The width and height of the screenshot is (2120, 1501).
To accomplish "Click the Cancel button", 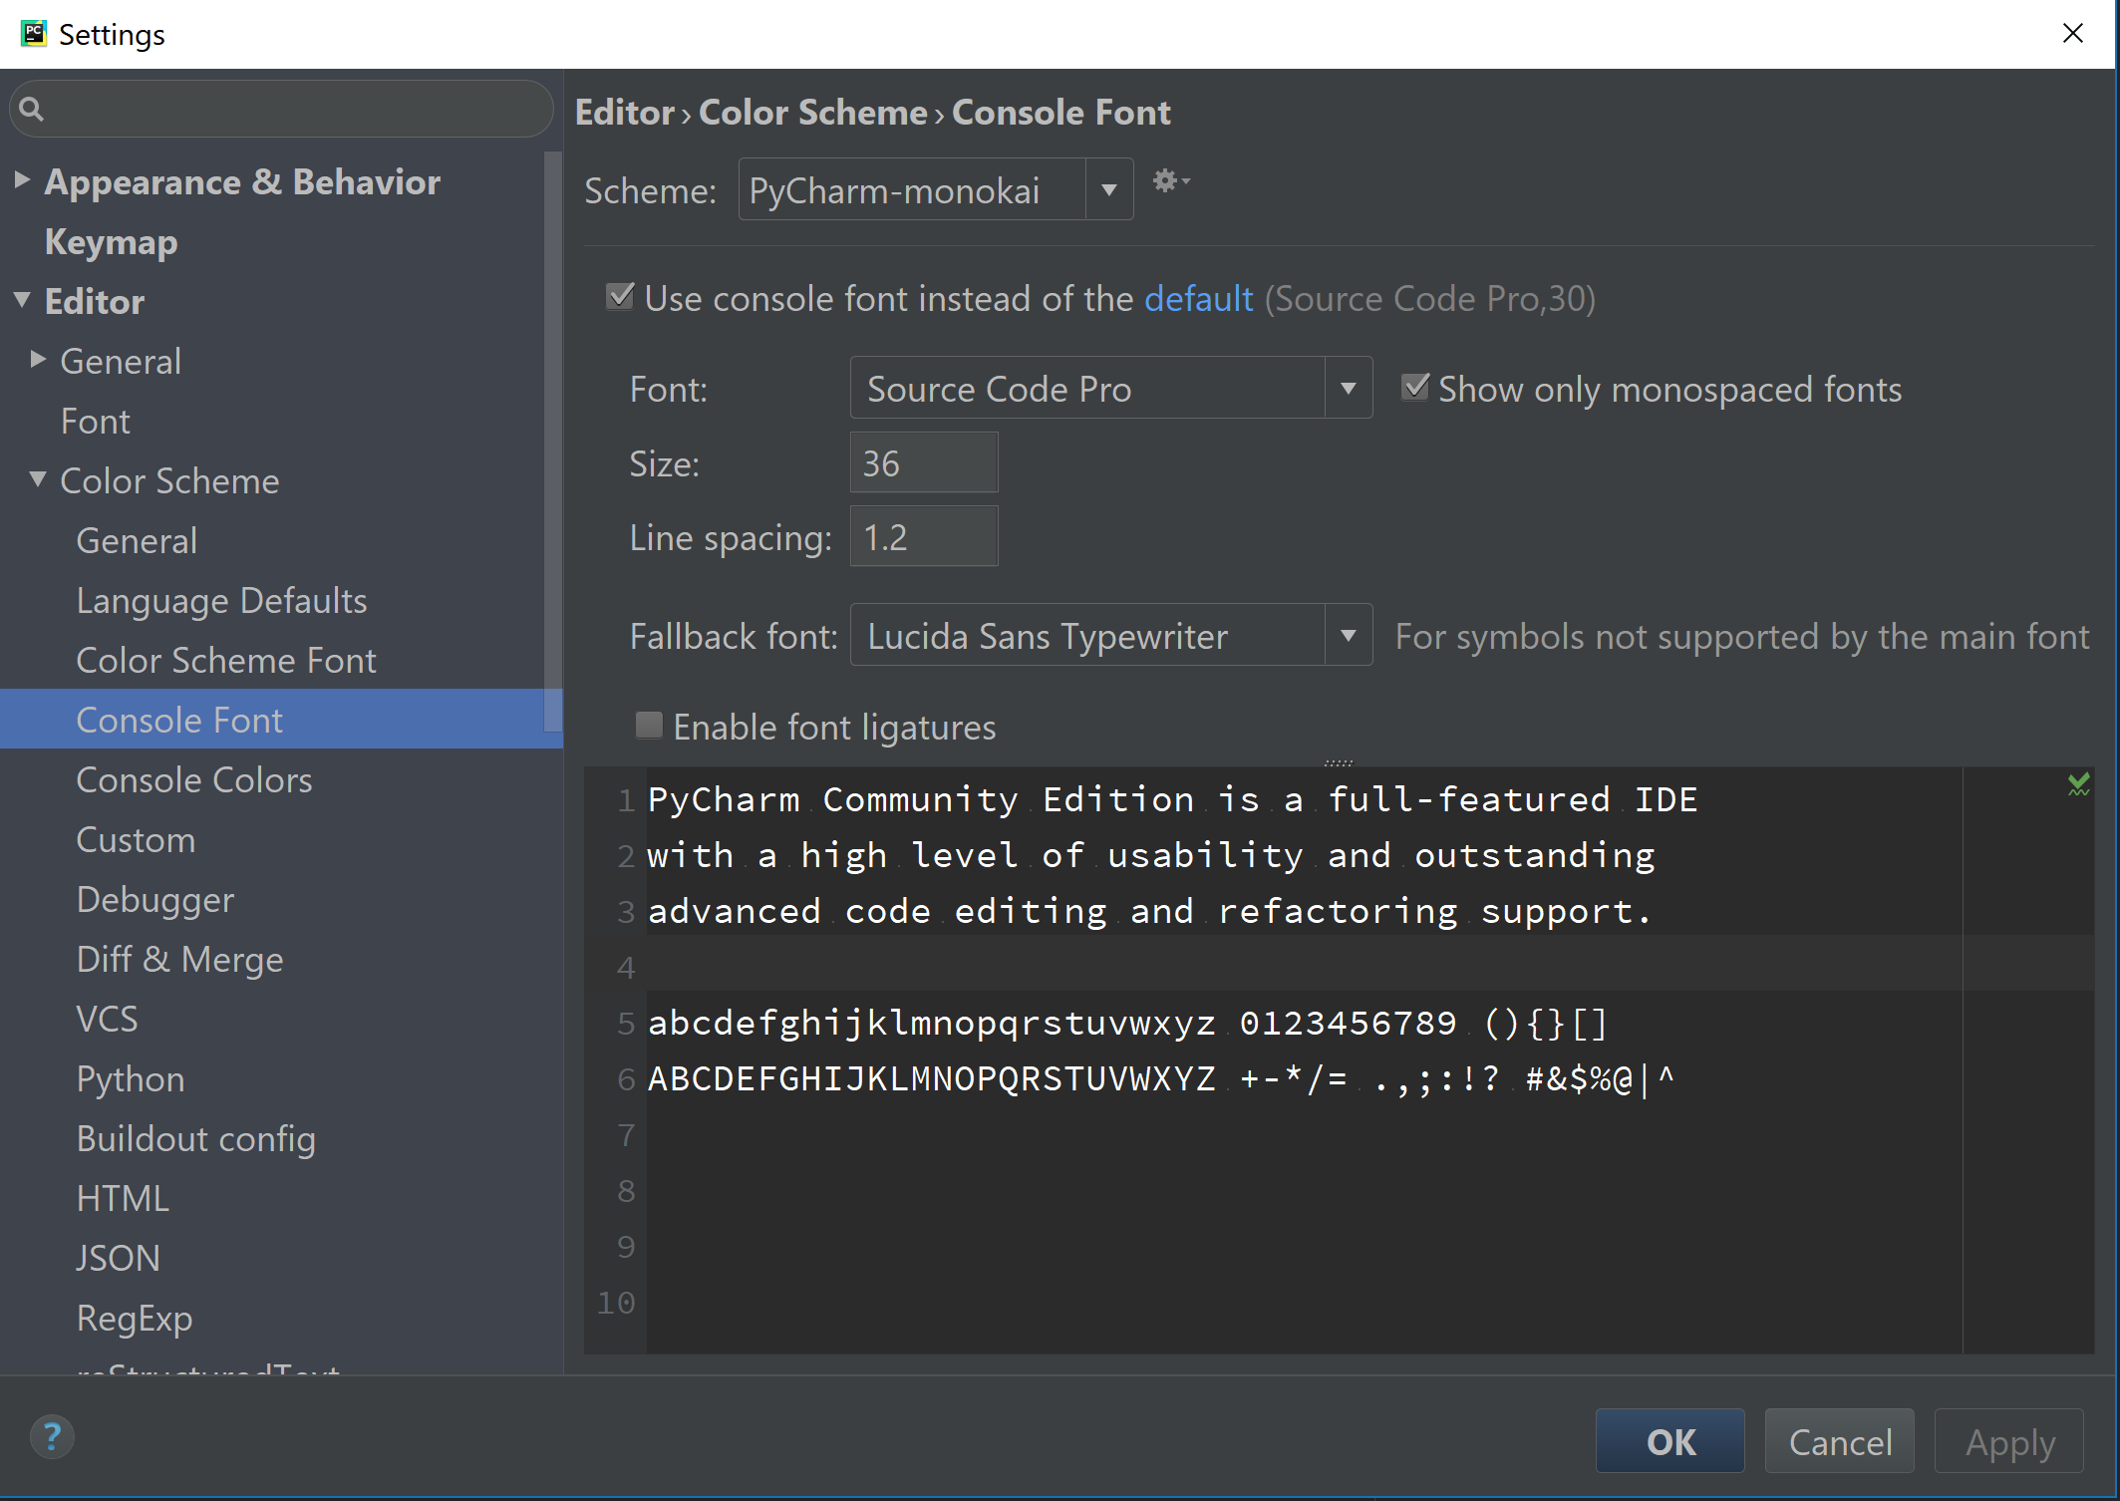I will [1840, 1441].
